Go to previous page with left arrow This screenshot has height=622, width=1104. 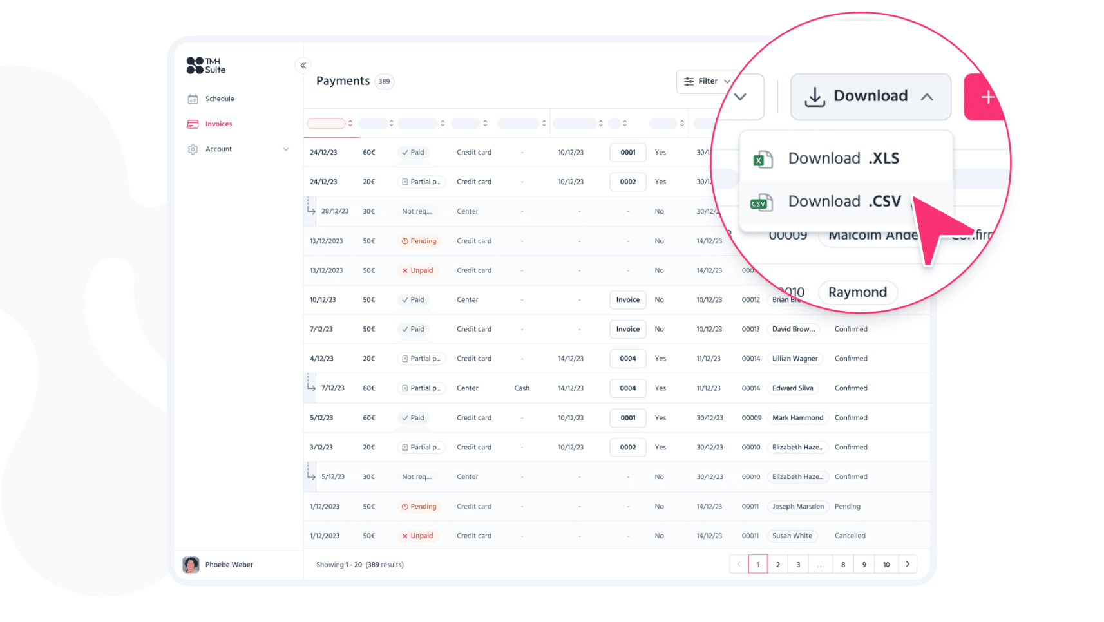pos(739,565)
